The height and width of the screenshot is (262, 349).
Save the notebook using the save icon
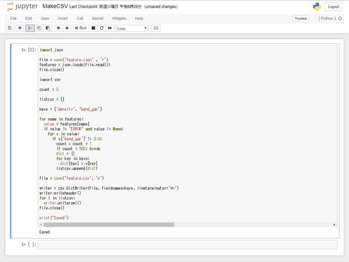pyautogui.click(x=9, y=28)
